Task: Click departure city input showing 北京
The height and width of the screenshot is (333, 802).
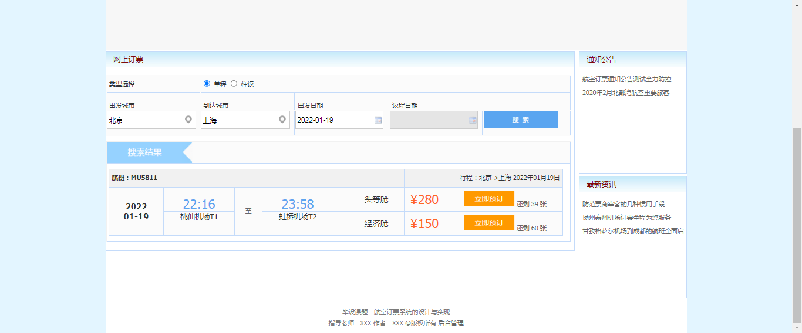Action: coord(145,120)
